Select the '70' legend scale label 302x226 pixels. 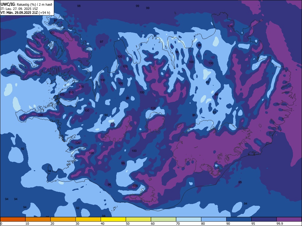point(178,224)
